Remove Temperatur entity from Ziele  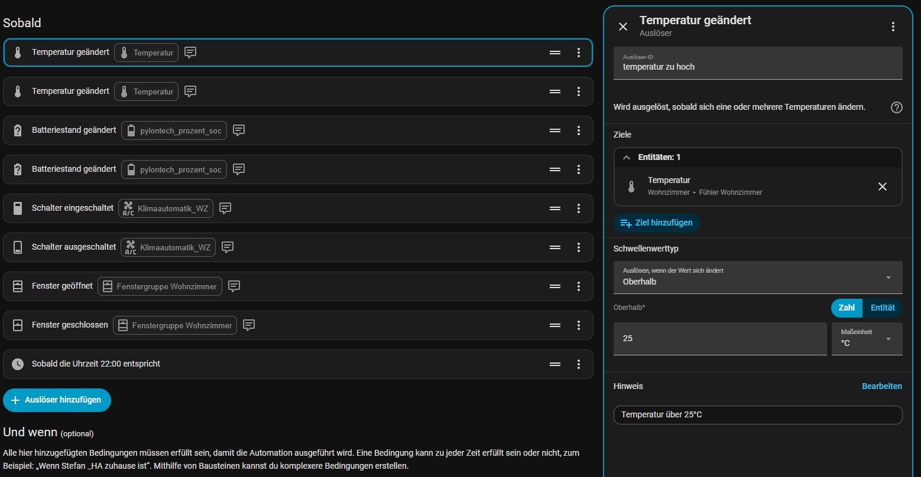coord(883,187)
